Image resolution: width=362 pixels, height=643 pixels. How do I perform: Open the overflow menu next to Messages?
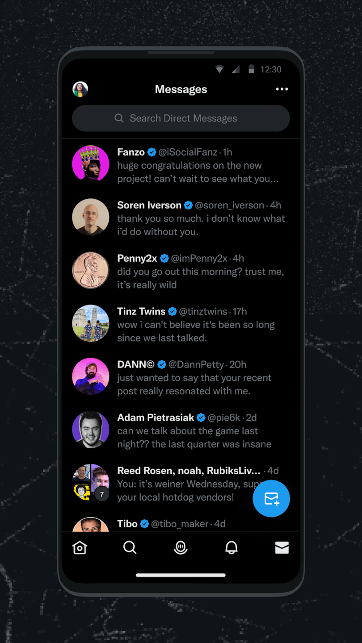282,89
